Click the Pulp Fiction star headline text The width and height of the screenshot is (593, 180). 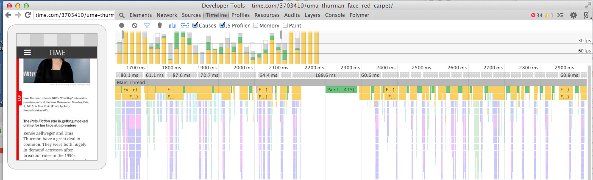(56, 123)
